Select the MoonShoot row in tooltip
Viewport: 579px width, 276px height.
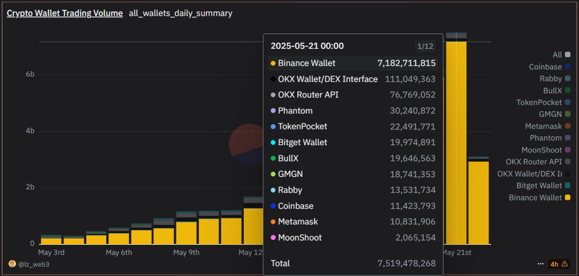click(353, 238)
